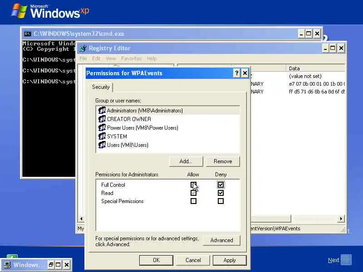Click the Registry Editor title bar icon

click(83, 48)
